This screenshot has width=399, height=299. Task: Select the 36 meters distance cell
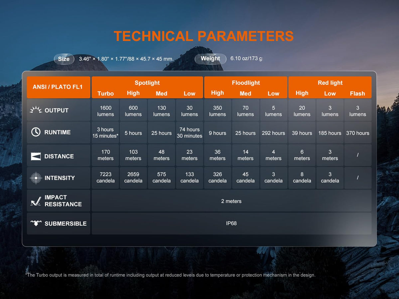pos(217,155)
